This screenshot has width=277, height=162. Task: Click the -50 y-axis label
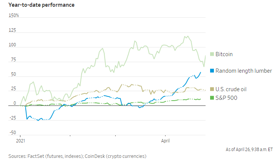[x=12, y=133]
